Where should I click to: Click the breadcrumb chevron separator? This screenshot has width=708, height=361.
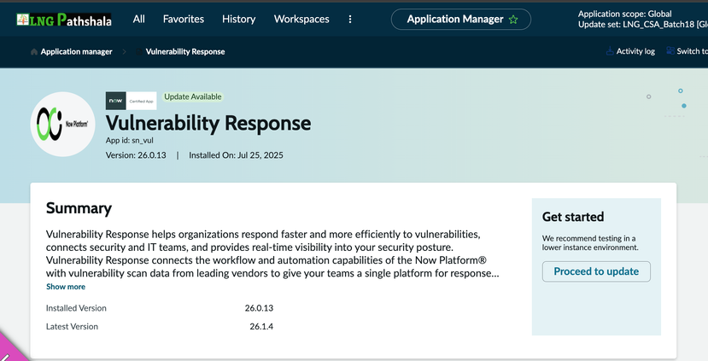pyautogui.click(x=124, y=52)
